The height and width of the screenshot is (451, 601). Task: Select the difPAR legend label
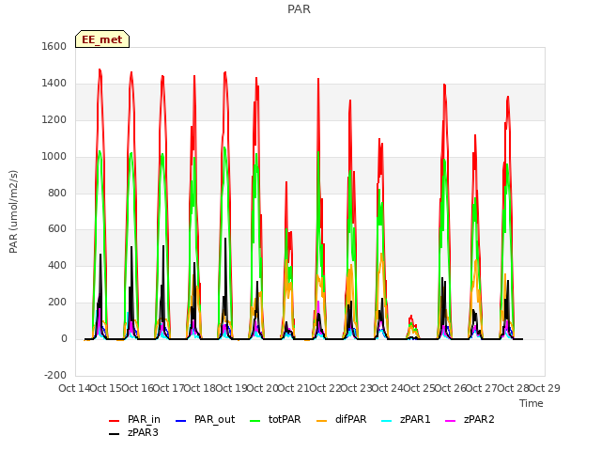[350, 420]
